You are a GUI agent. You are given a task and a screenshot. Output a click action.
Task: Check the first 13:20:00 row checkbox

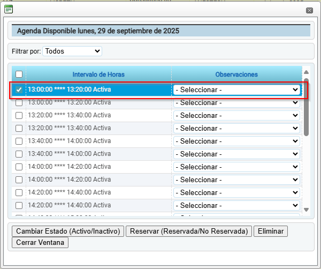(19, 115)
